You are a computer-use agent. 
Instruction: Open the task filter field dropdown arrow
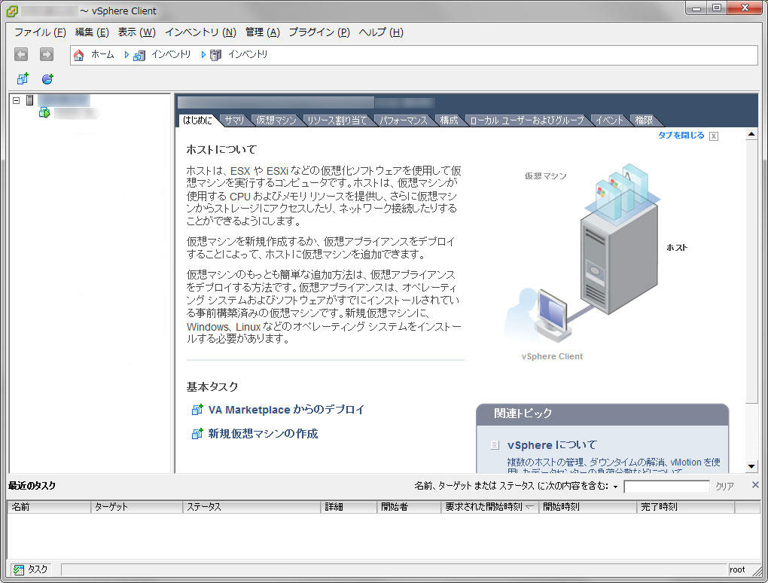[x=616, y=487]
